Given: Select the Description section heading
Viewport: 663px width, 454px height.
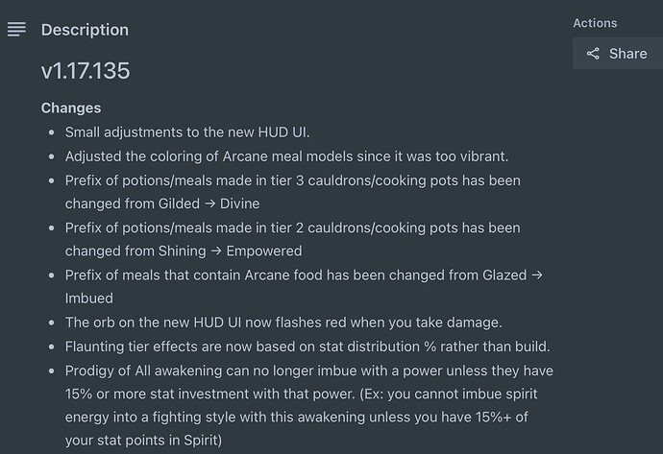Looking at the screenshot, I should (x=85, y=30).
